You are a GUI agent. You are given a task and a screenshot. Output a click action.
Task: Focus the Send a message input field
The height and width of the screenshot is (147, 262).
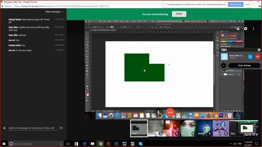pos(33,128)
